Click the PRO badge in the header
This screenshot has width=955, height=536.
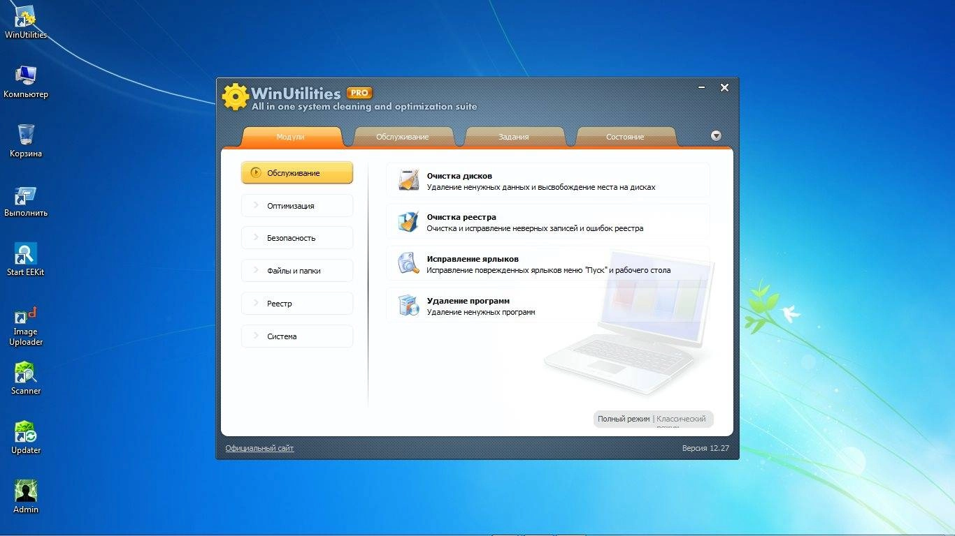(x=359, y=92)
